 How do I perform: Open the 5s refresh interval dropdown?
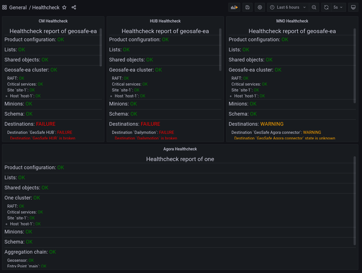click(338, 7)
